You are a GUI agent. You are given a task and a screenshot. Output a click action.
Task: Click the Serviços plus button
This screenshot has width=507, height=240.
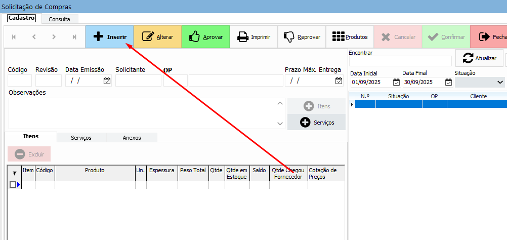[x=317, y=122]
